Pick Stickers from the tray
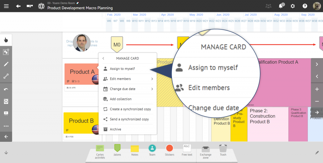 (x=169, y=150)
